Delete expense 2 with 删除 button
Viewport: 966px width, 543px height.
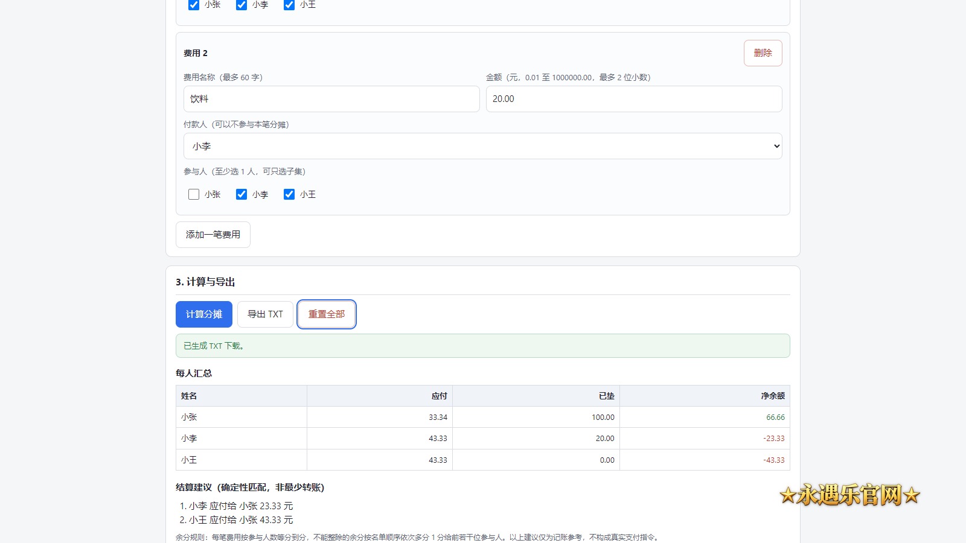[763, 53]
